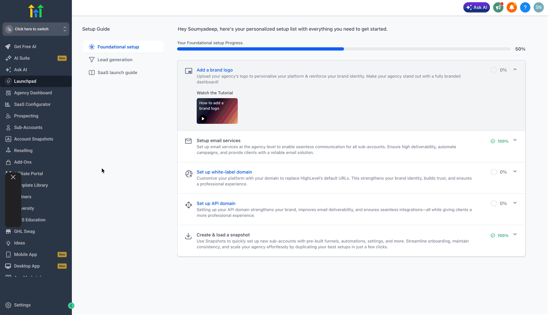The image size is (548, 315).
Task: Open the SN user avatar
Action: click(539, 7)
